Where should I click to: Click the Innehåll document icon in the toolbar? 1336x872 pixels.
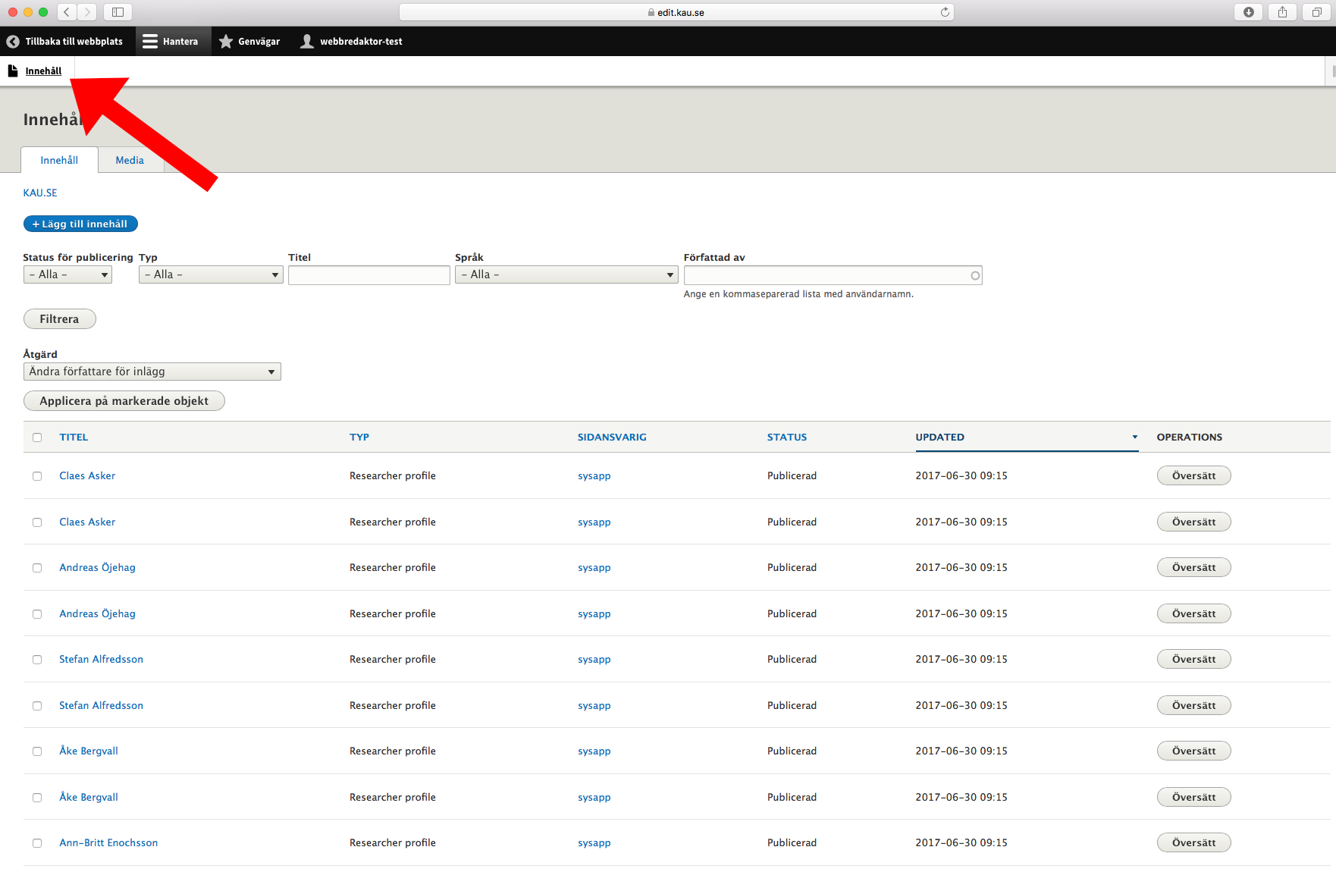point(13,71)
